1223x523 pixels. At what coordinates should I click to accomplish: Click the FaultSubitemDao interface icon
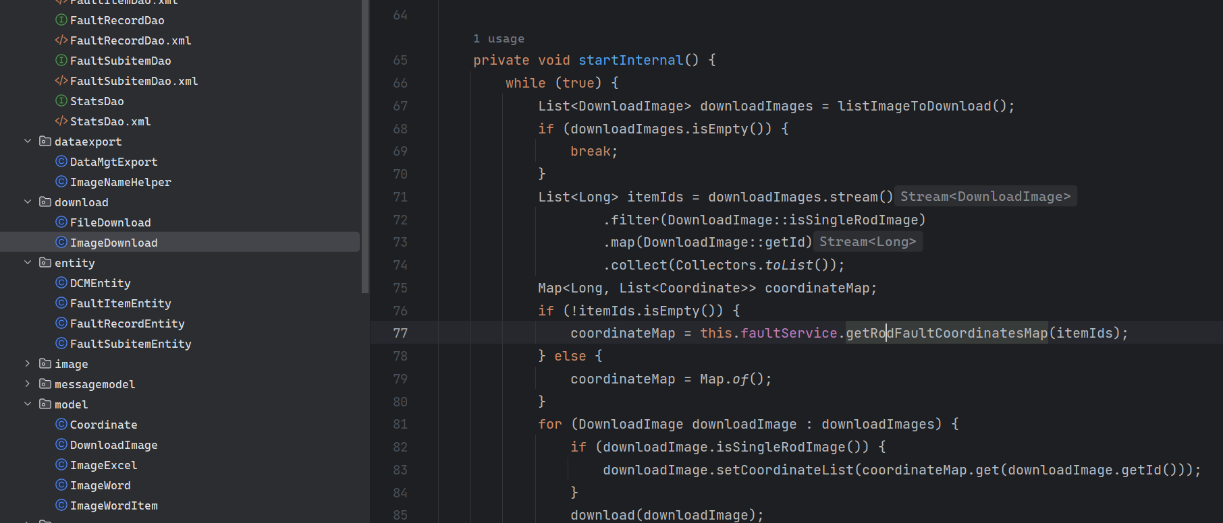click(x=61, y=61)
